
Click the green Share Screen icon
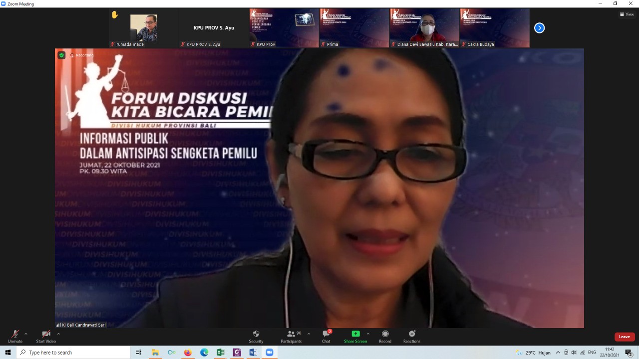[x=355, y=334]
